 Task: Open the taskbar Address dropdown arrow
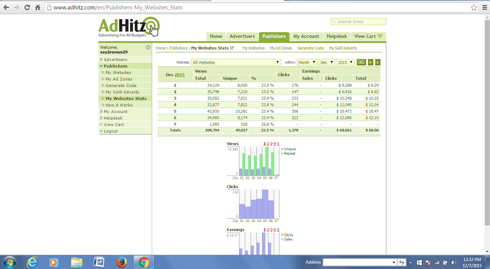(x=394, y=262)
